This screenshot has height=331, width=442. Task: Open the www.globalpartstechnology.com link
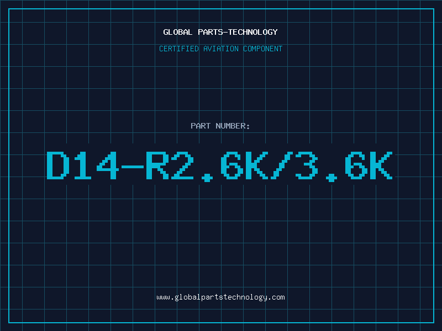220,297
